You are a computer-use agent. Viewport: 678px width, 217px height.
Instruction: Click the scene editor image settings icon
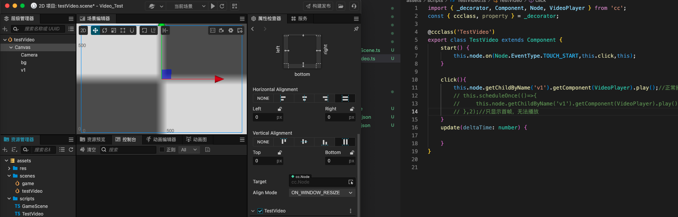240,30
